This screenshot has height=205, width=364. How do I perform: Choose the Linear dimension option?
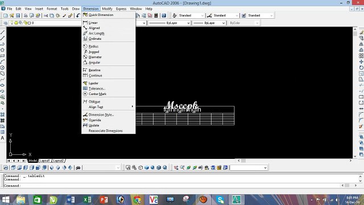[x=109, y=23]
